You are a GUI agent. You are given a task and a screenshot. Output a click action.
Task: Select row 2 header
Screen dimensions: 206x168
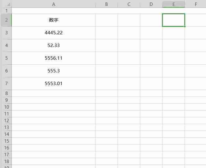click(6, 20)
